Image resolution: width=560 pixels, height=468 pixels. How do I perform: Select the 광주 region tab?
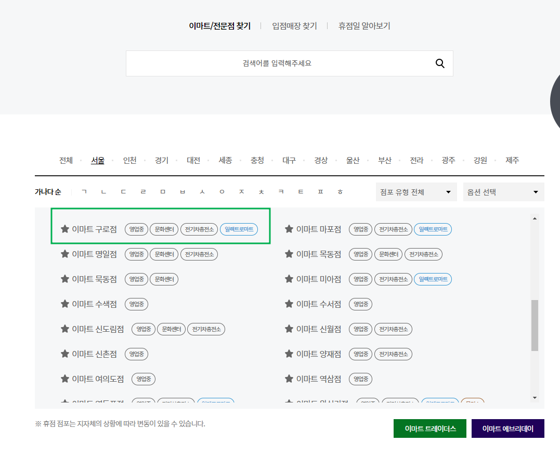pos(448,160)
